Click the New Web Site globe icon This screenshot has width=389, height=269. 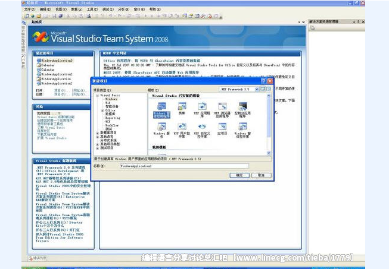(x=33, y=16)
